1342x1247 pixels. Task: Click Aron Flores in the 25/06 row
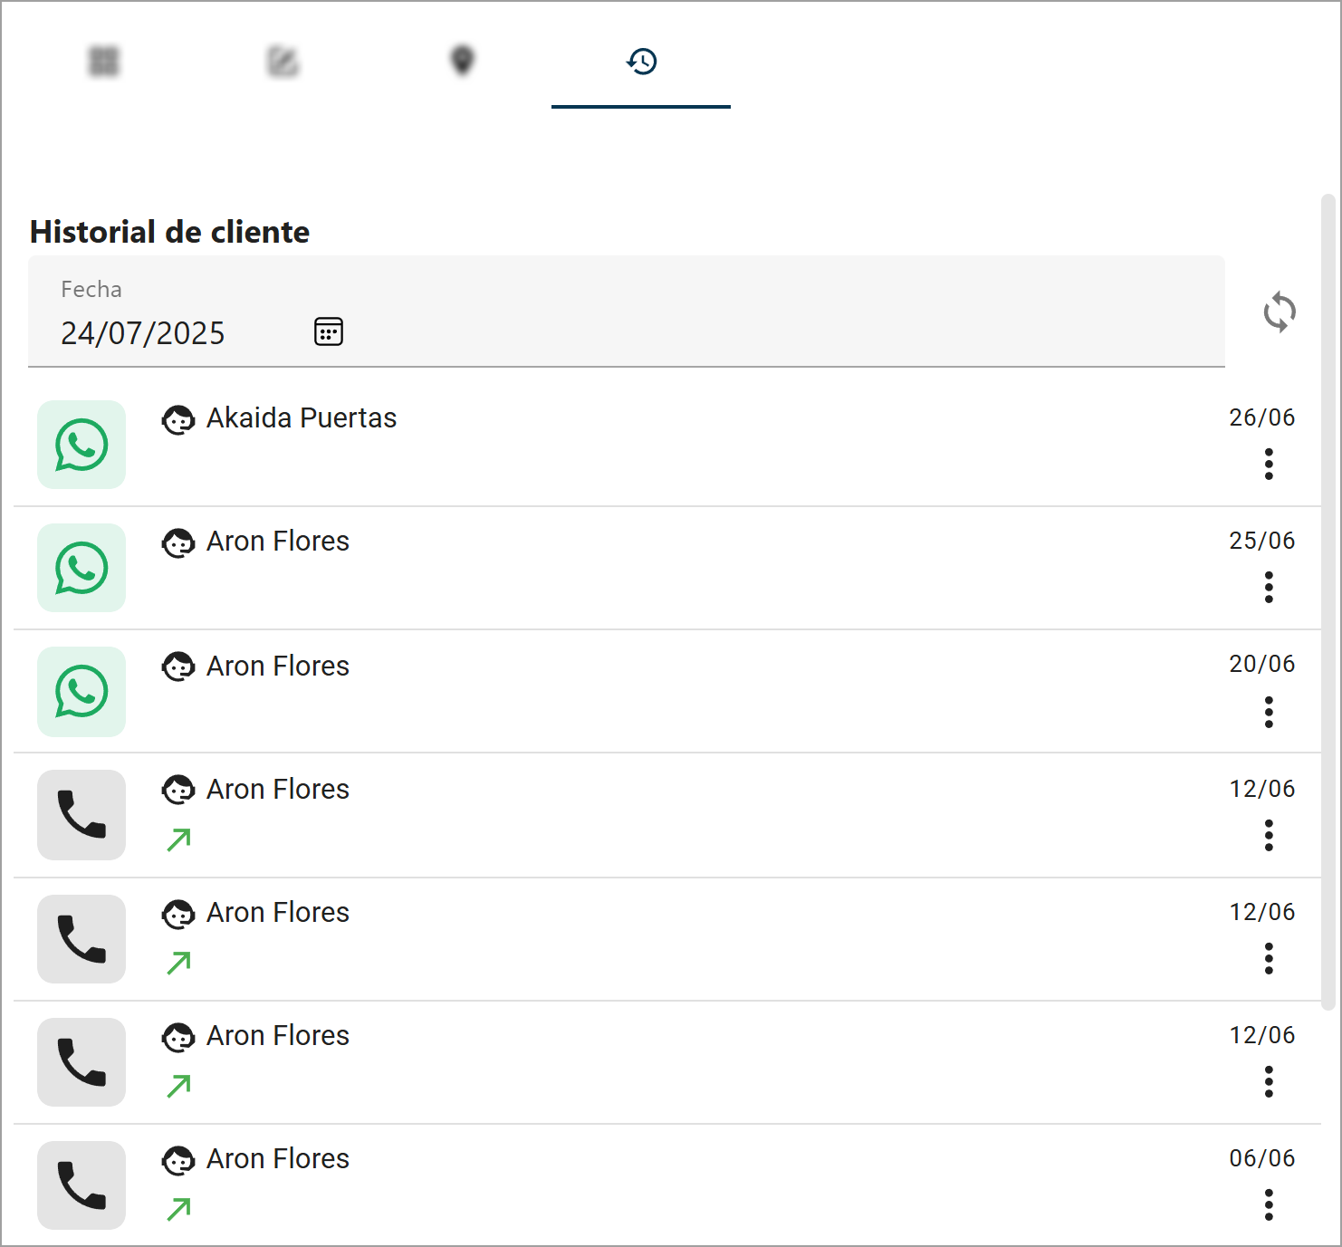(x=278, y=542)
